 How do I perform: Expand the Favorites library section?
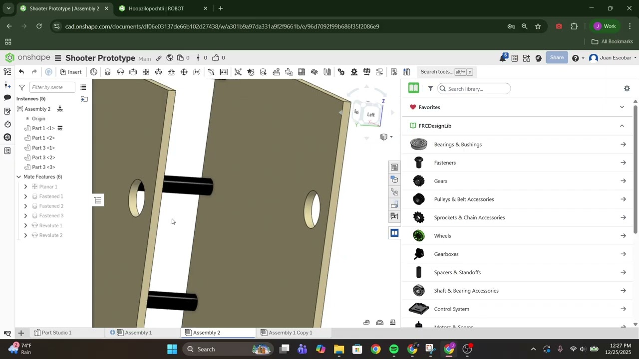tap(622, 107)
